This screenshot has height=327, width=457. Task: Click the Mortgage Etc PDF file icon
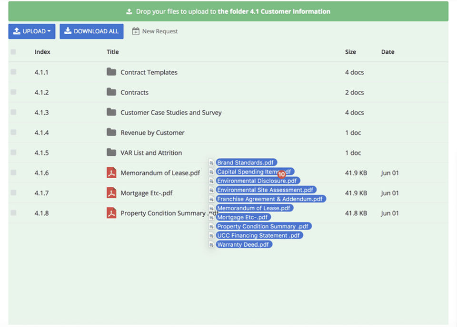111,193
